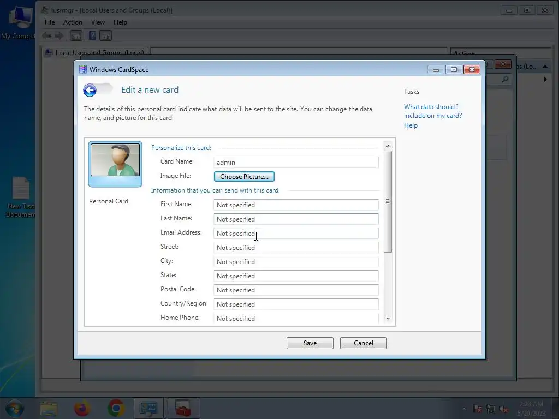
Task: Click the network tray icon
Action: [x=491, y=409]
